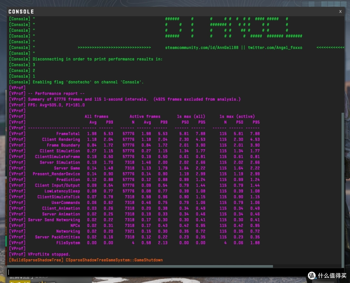
Task: Select the CSparseShadowTreeGameSystem::GameShutdown line
Action: [114, 260]
